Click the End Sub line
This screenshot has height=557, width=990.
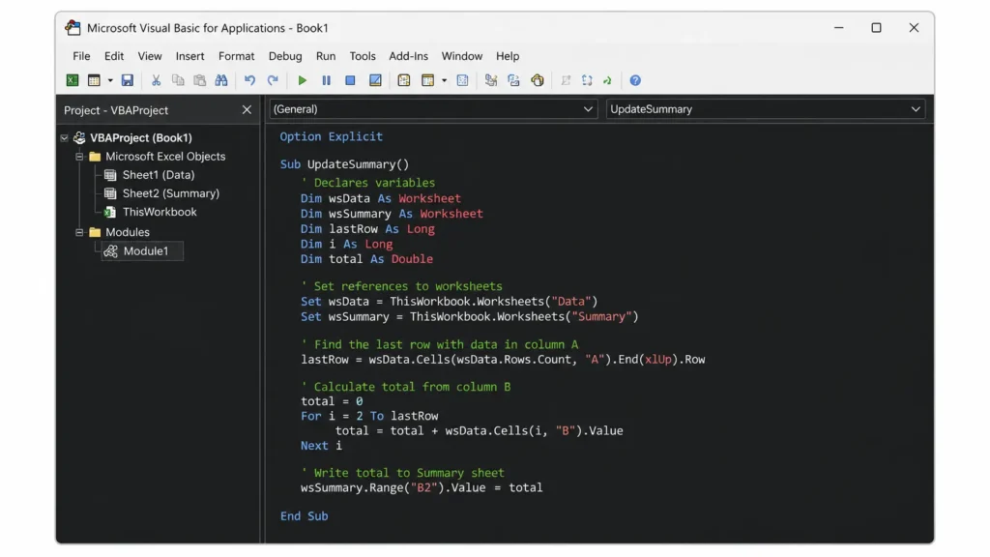coord(305,516)
